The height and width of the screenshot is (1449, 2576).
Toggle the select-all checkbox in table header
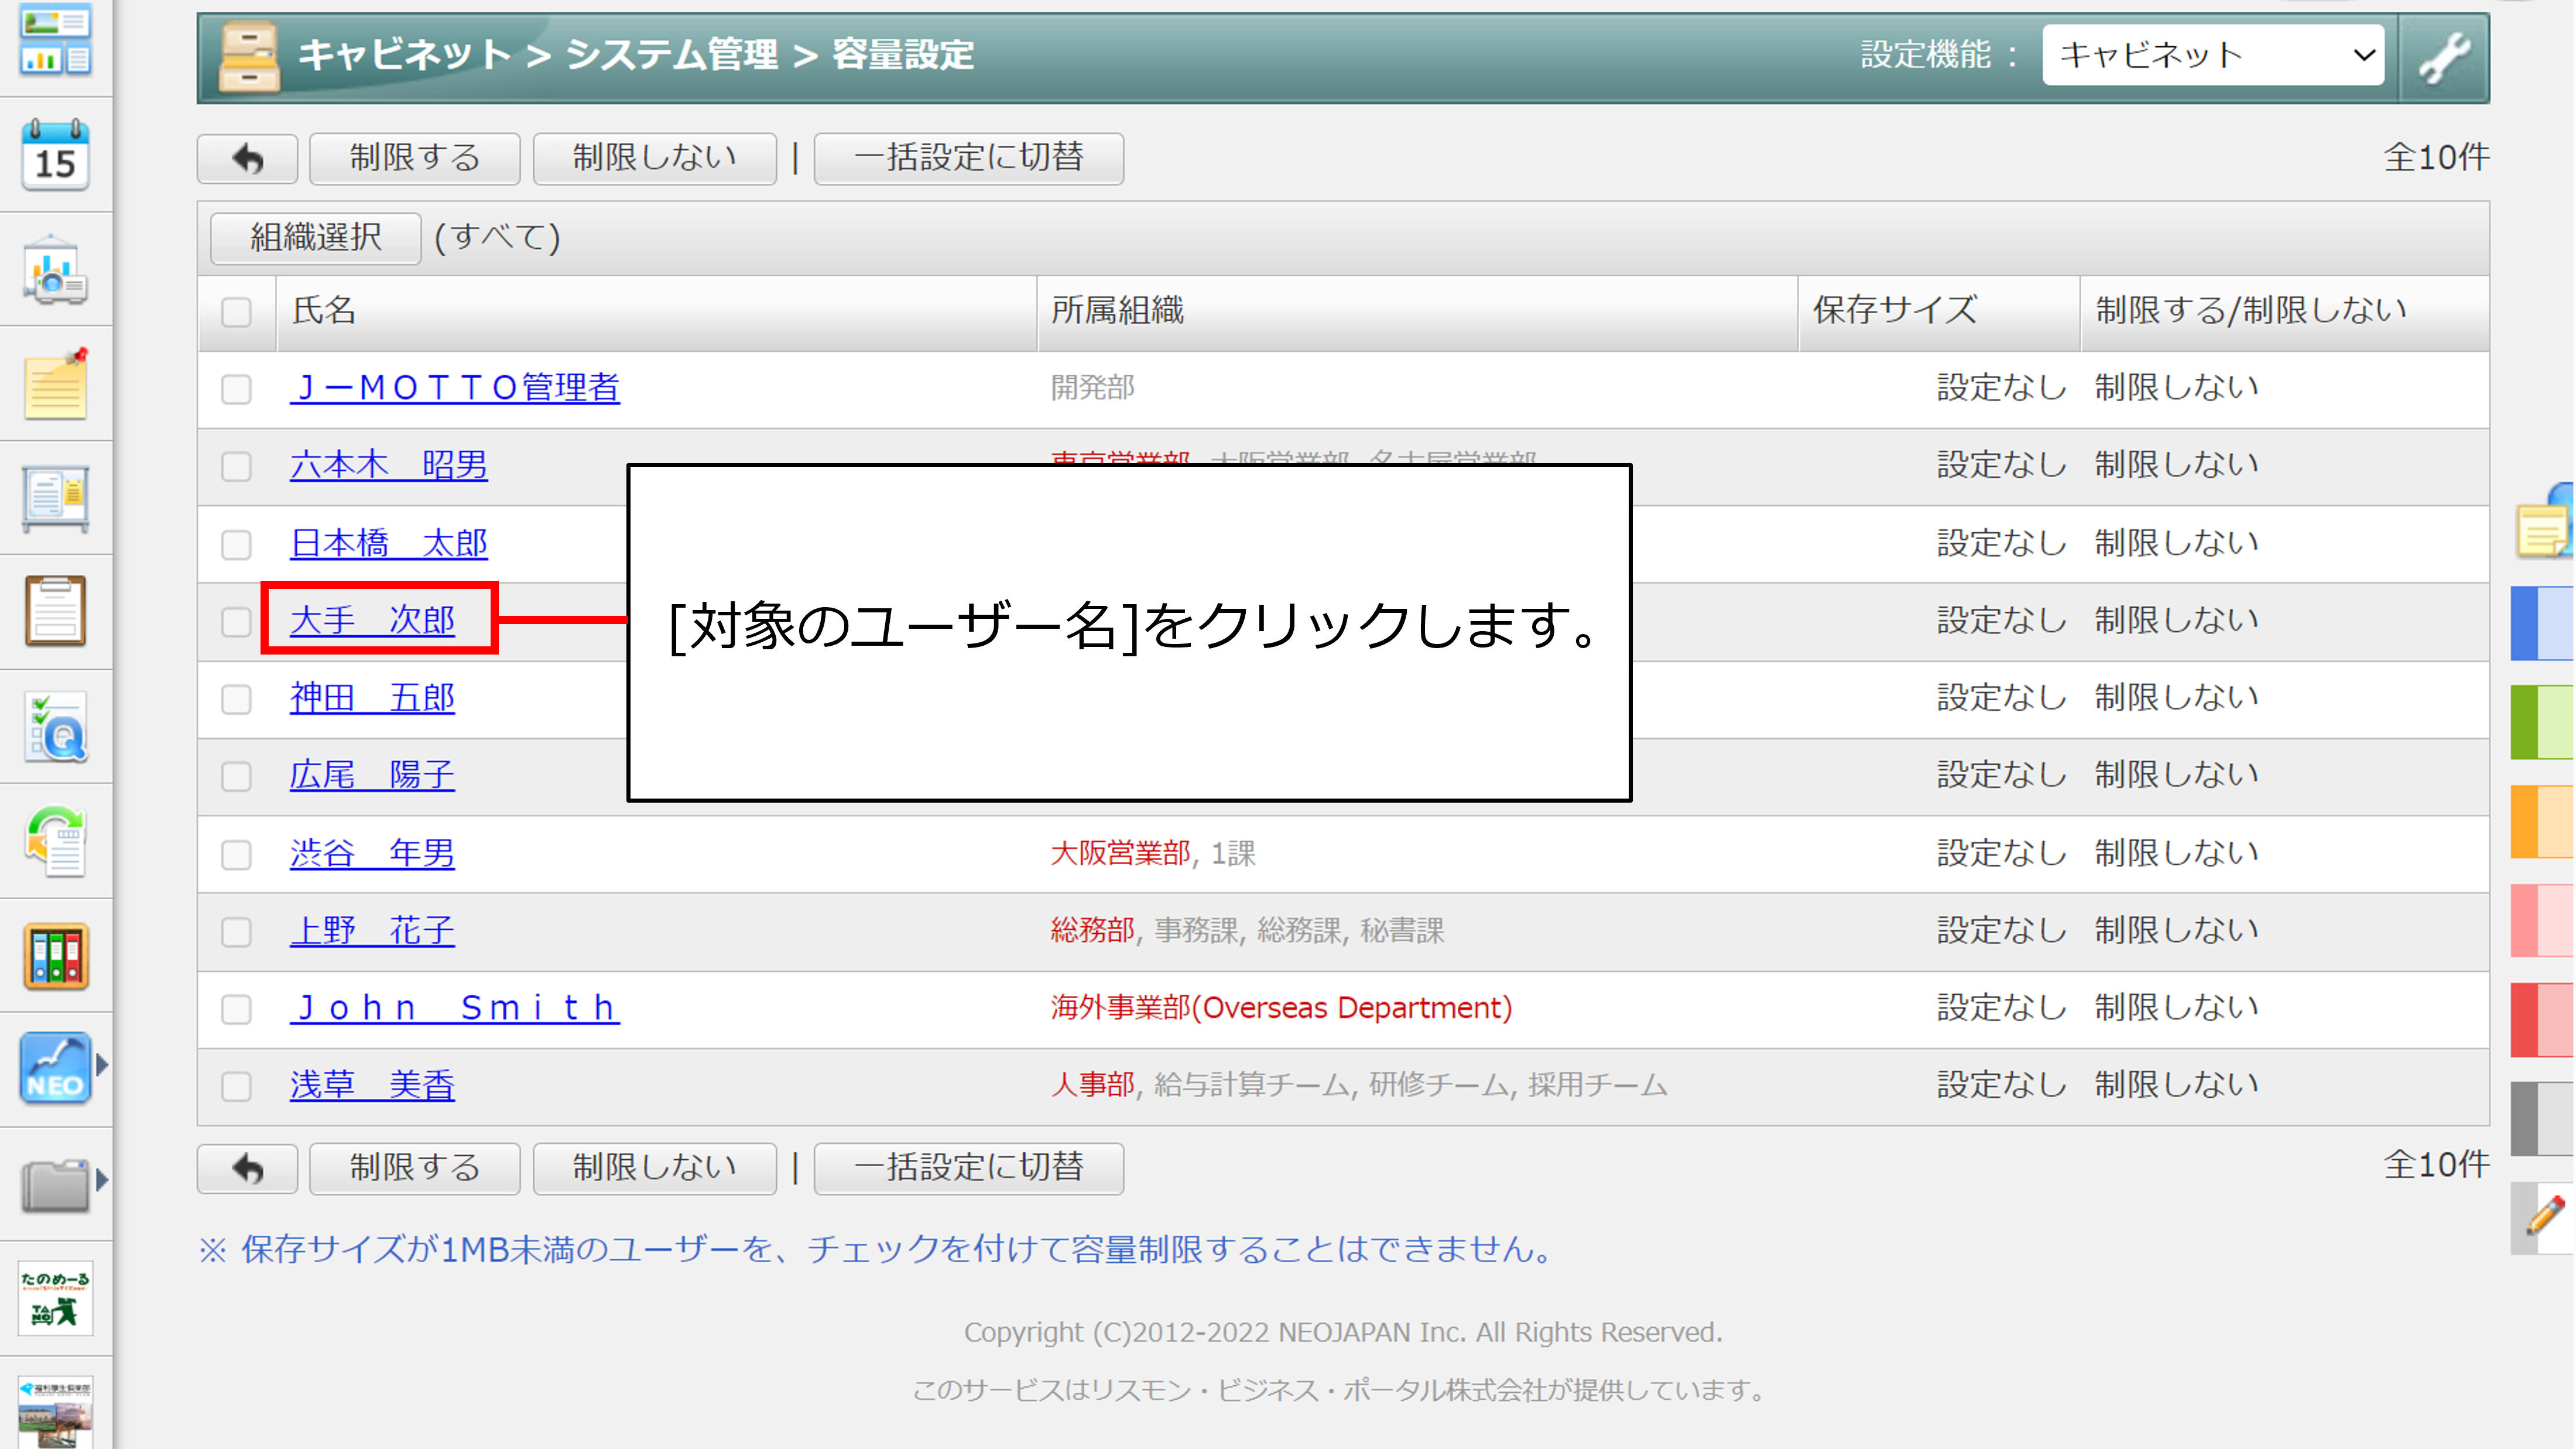click(x=236, y=312)
